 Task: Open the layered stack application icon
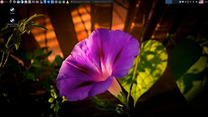(x=64, y=2)
